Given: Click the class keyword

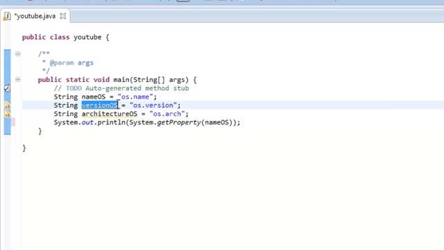Looking at the screenshot, I should point(60,37).
